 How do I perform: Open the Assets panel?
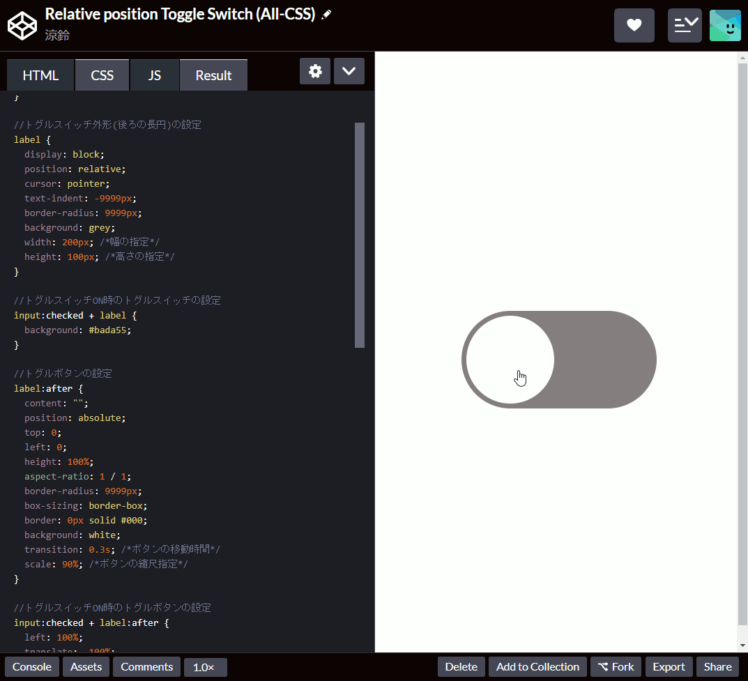point(86,666)
